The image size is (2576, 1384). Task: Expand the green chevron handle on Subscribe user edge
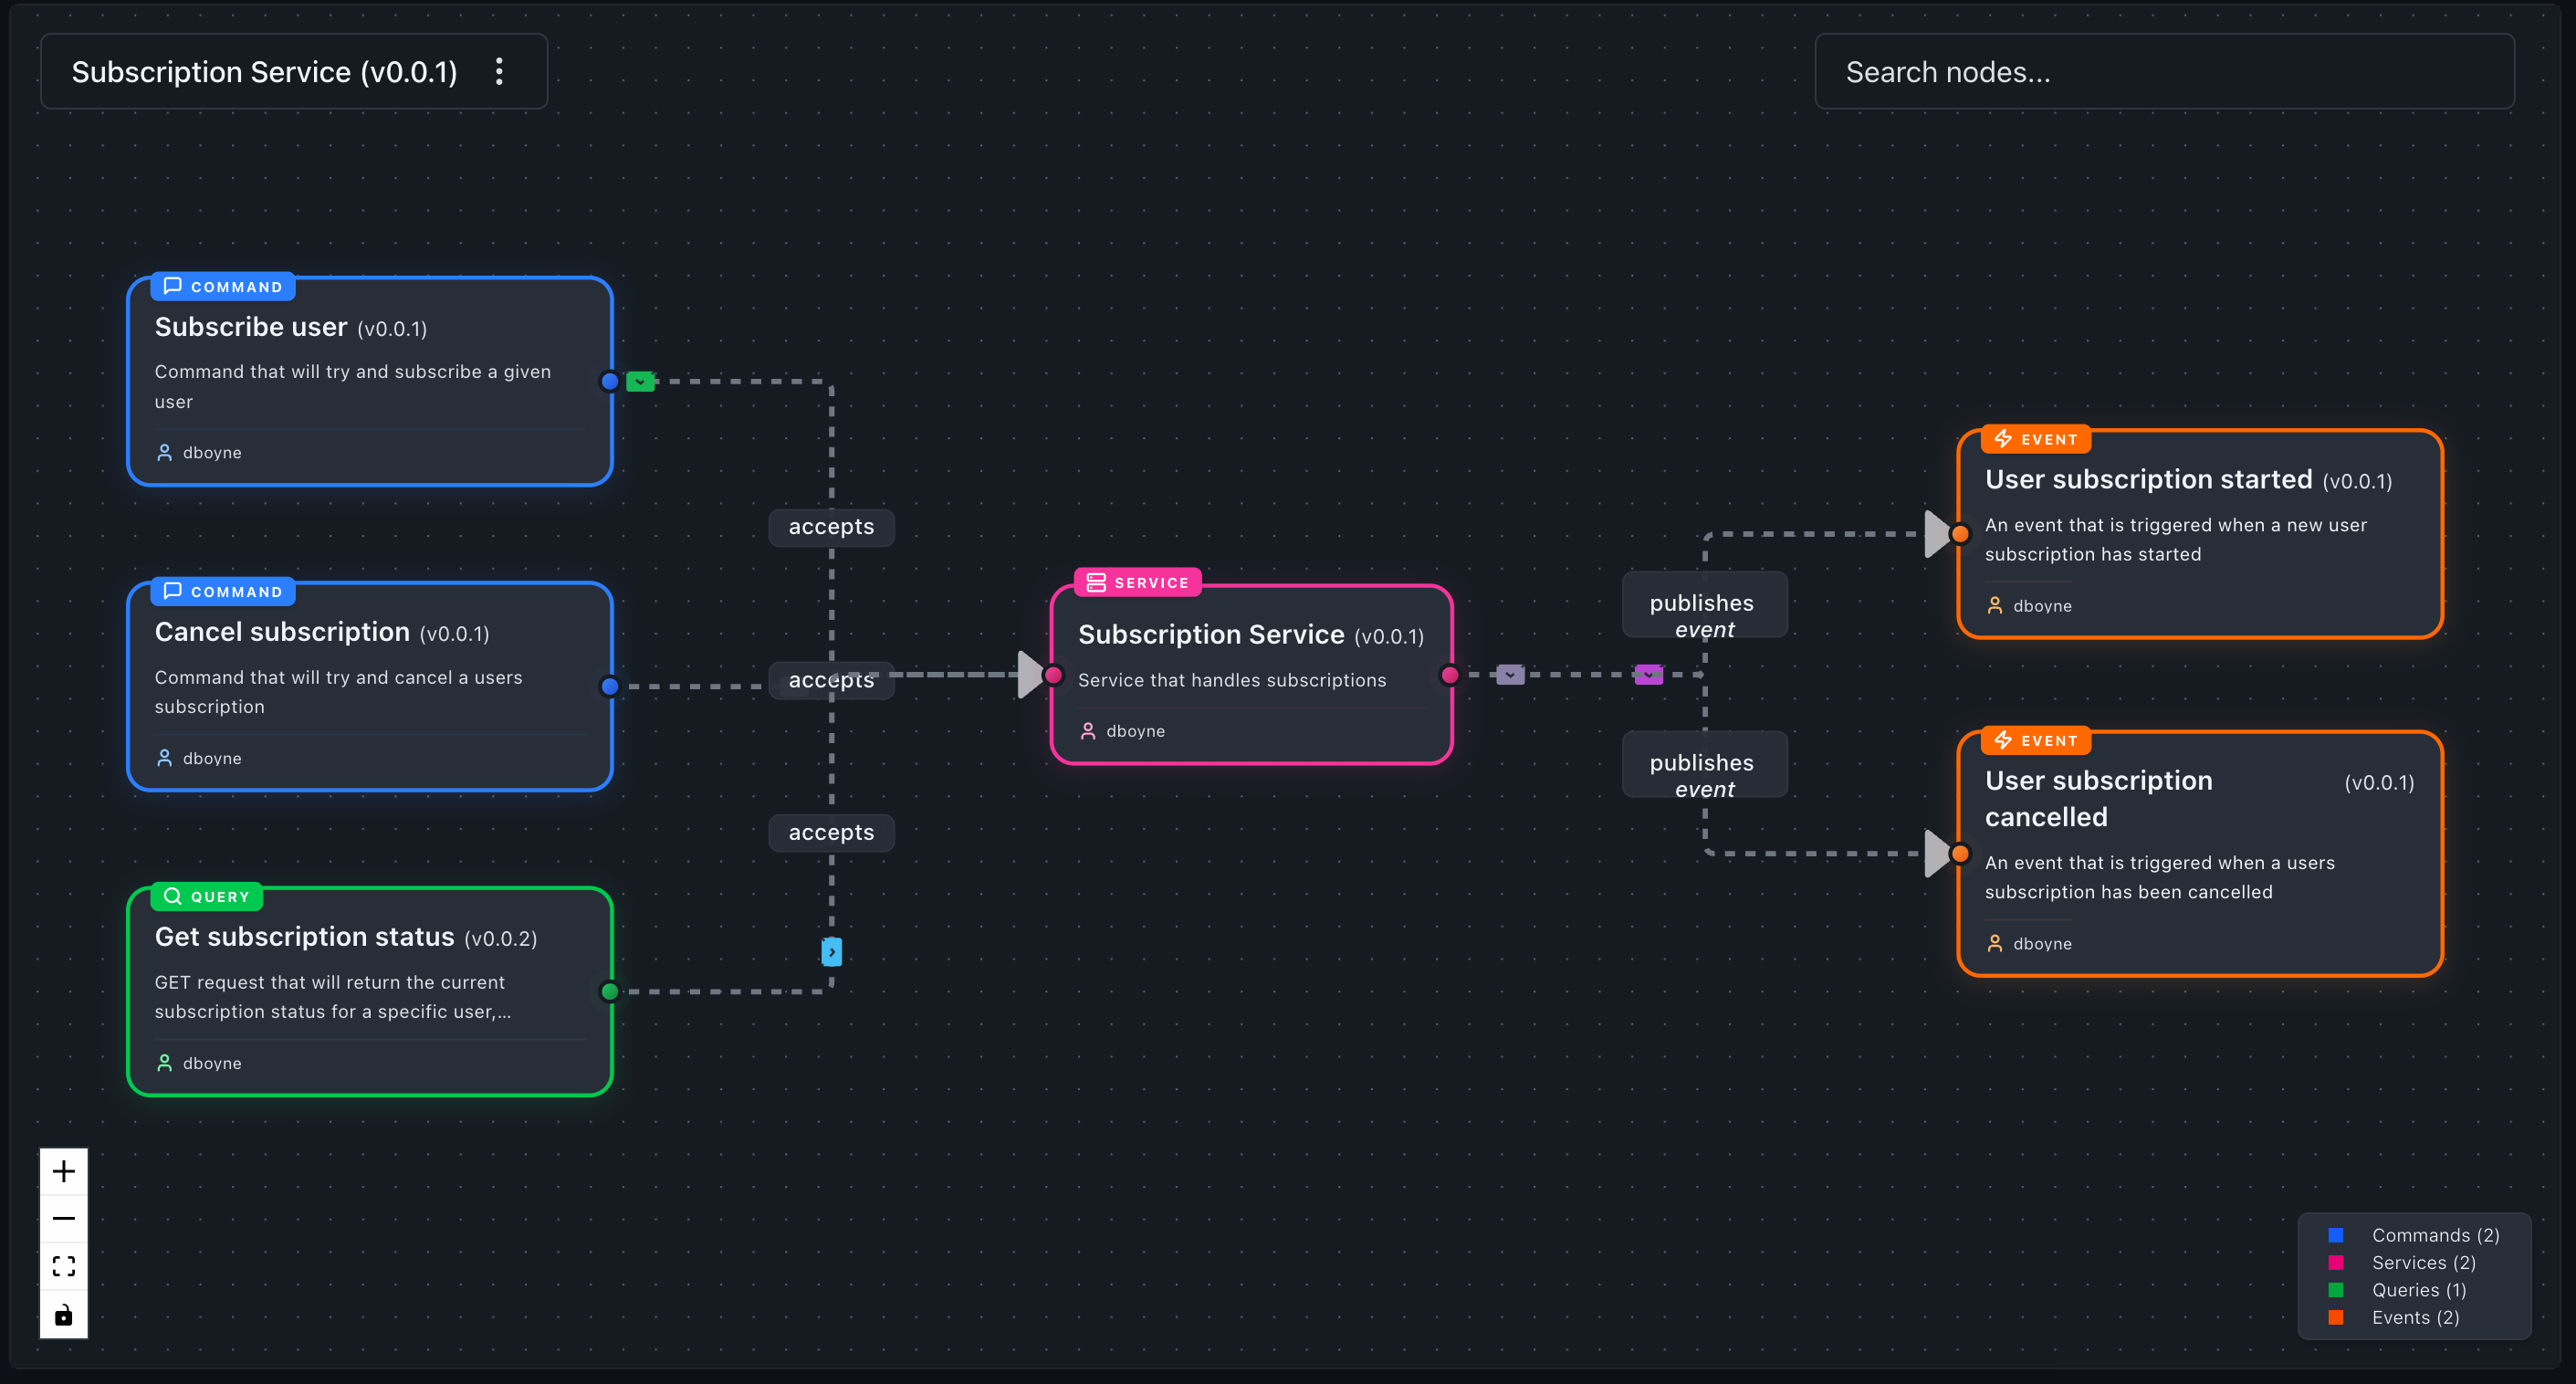click(640, 381)
